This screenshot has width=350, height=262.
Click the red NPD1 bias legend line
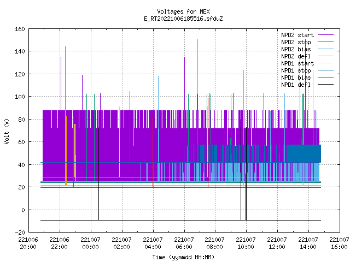(x=325, y=78)
